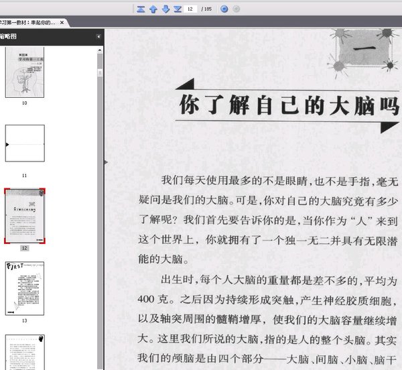Go to first page icon
Viewport: 402px width, 370px height.
coord(141,9)
